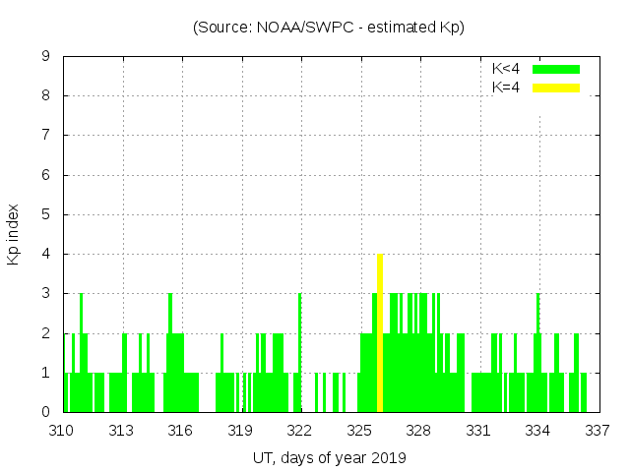The height and width of the screenshot is (472, 630).
Task: Click the y-axis tick label 9
Action: click(45, 57)
